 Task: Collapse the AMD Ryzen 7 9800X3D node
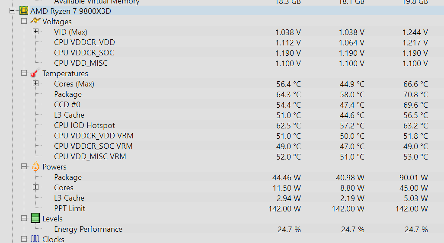[12, 11]
